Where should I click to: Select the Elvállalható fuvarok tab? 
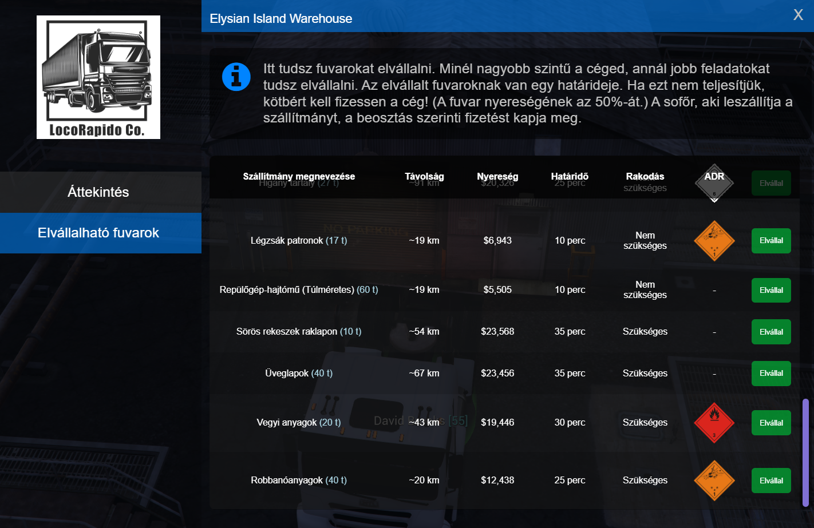(x=98, y=233)
